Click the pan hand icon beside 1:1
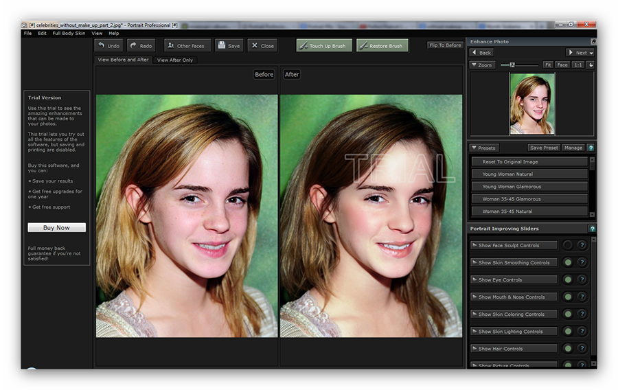The width and height of the screenshot is (618, 390). tap(591, 65)
